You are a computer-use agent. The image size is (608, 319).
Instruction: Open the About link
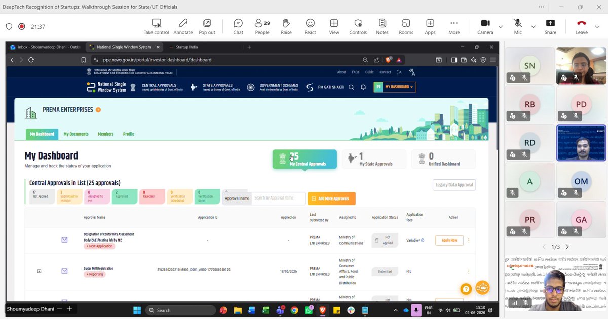(x=341, y=72)
